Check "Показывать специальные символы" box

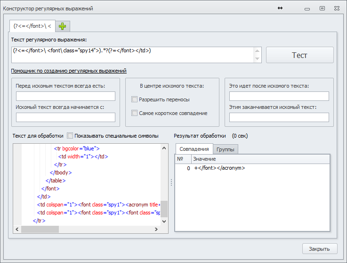70,136
